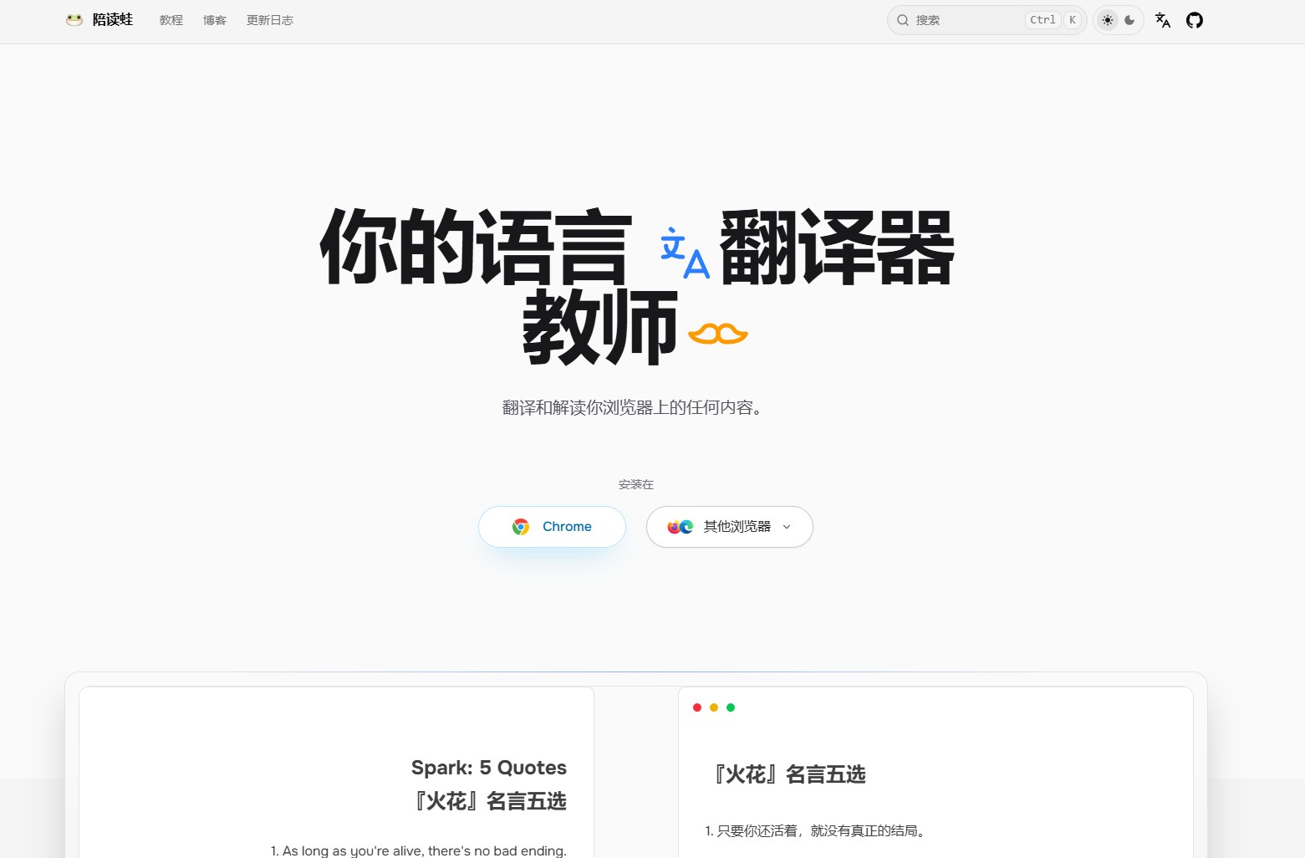This screenshot has width=1305, height=858.
Task: Expand the 其他浏览器 dropdown
Action: point(729,527)
